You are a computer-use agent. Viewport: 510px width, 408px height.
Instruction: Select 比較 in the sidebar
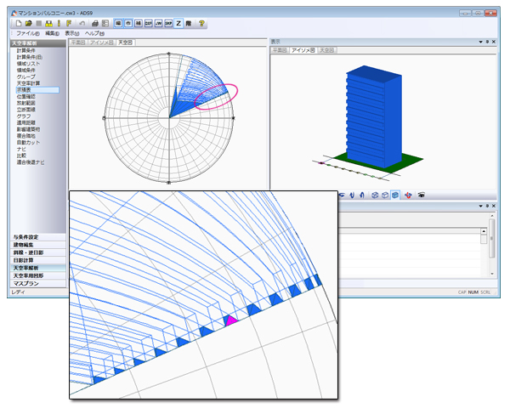click(x=21, y=156)
